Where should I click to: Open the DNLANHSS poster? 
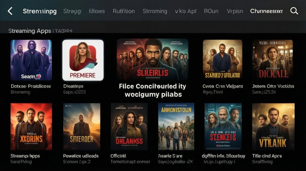129,127
